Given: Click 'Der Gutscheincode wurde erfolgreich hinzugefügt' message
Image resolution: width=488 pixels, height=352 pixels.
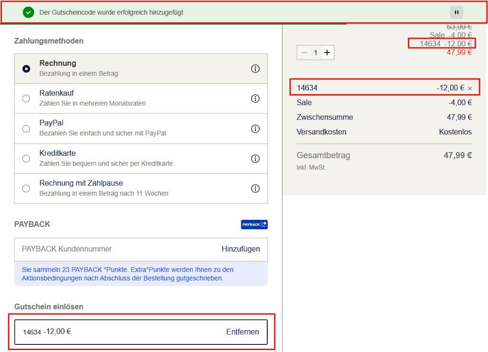Looking at the screenshot, I should tap(111, 13).
